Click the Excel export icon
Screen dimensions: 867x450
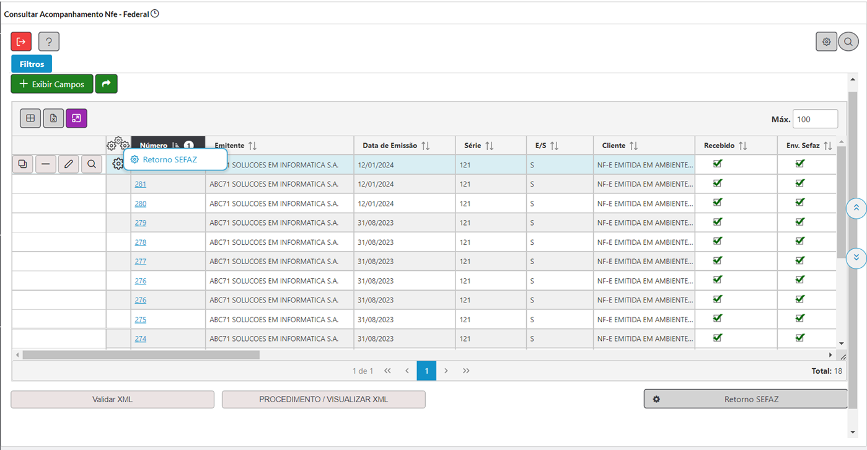pyautogui.click(x=53, y=118)
